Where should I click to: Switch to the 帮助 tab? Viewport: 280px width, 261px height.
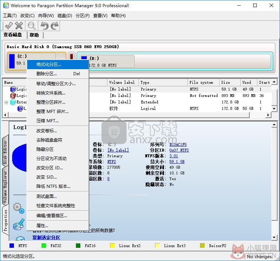tap(34, 35)
